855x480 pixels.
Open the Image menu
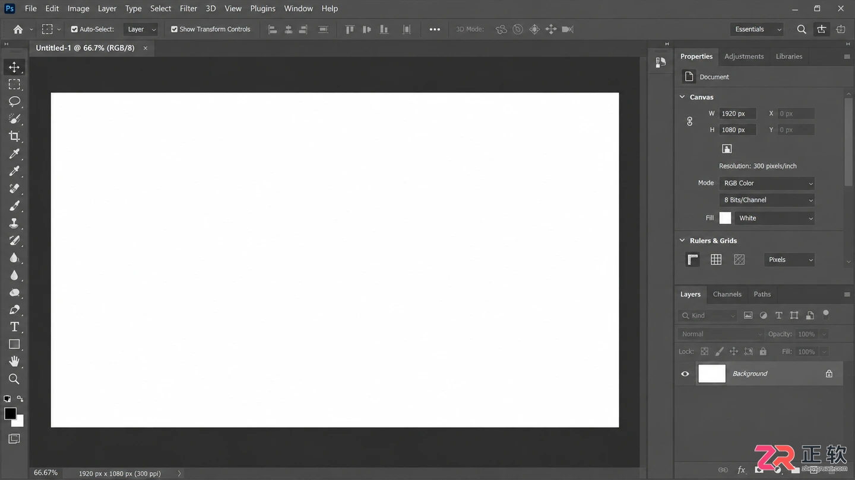tap(78, 8)
